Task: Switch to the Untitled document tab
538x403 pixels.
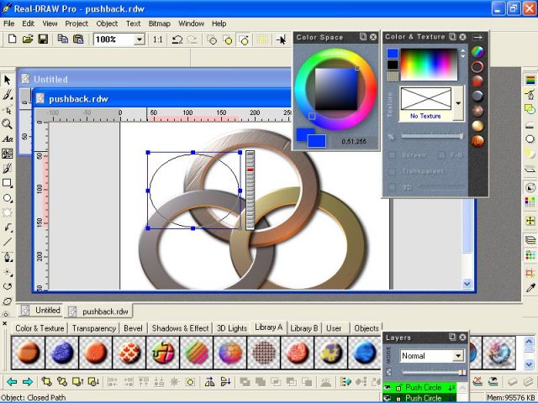Action: point(41,311)
